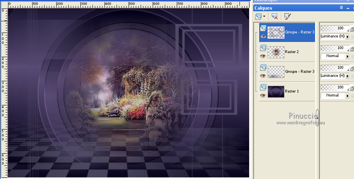Open Normal blend mode dropdown for Raster 2
The image size is (354, 179).
[335, 56]
